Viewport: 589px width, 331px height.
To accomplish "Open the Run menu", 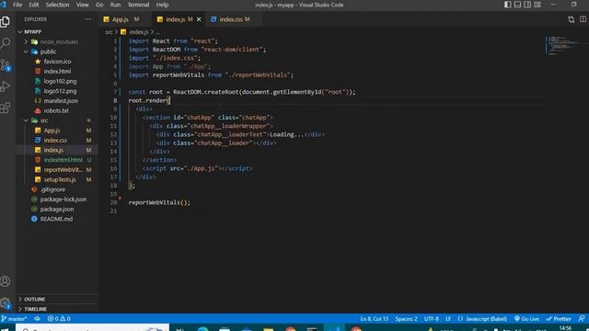I will coord(115,5).
